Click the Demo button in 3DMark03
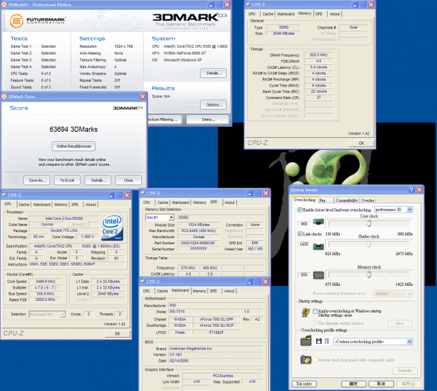Screen dimensions: 437x391 (208, 119)
